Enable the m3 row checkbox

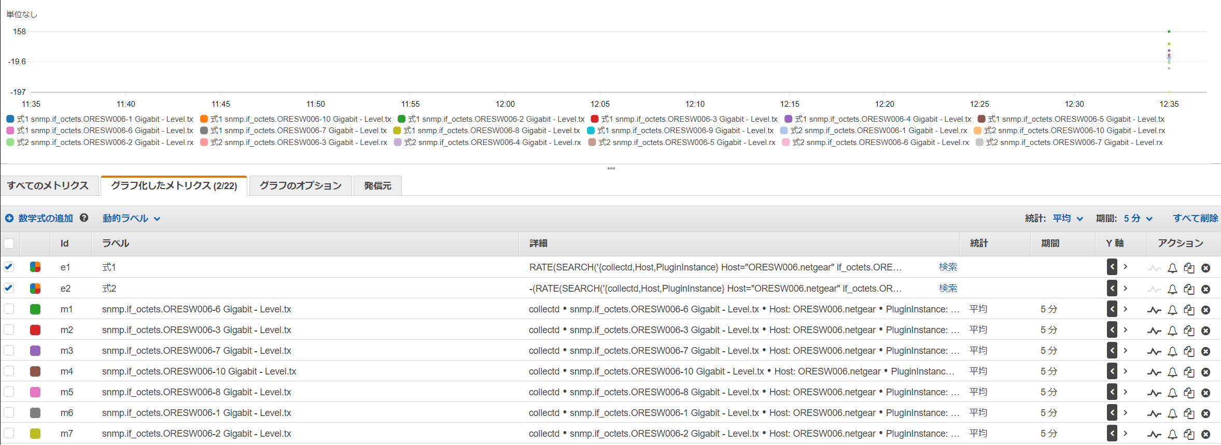pyautogui.click(x=9, y=350)
